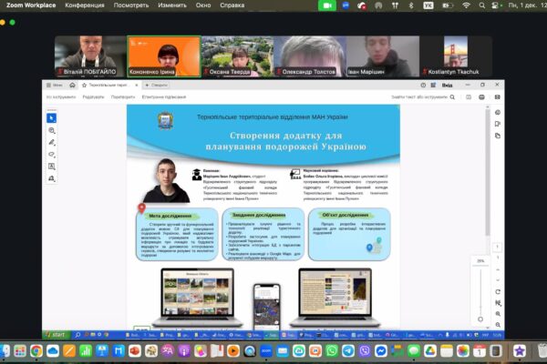Screen dimensions: 547x364
Task: Open Telegram from the dock
Action: [348, 351]
